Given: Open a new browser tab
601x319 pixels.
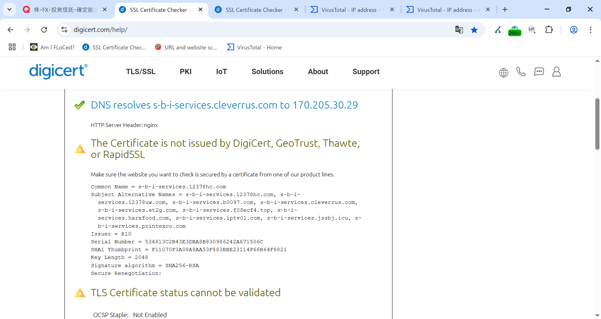Looking at the screenshot, I should [x=505, y=10].
